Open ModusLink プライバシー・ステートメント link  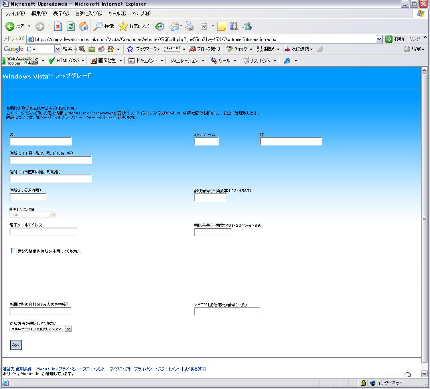[x=71, y=369]
